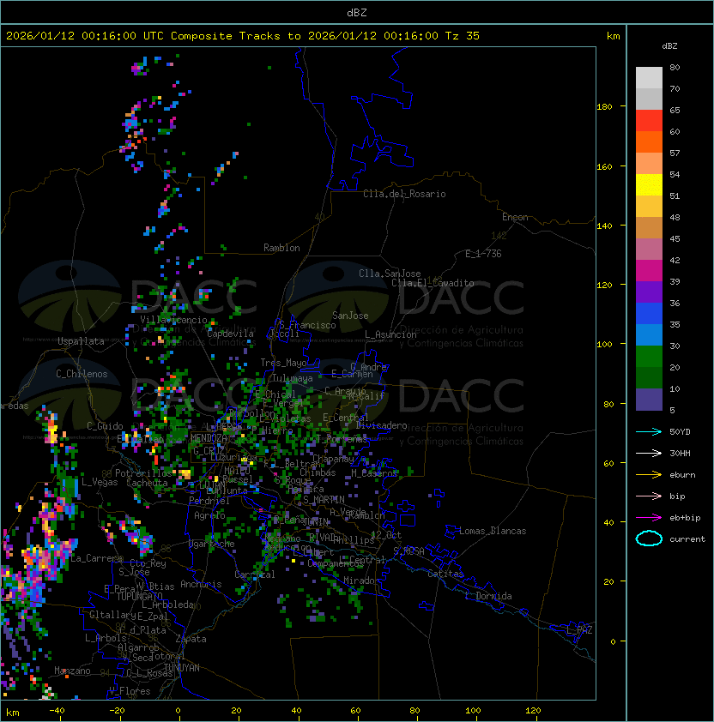The image size is (714, 722).
Task: Click the cyan 'current' ellipse symbol
Action: (x=649, y=538)
